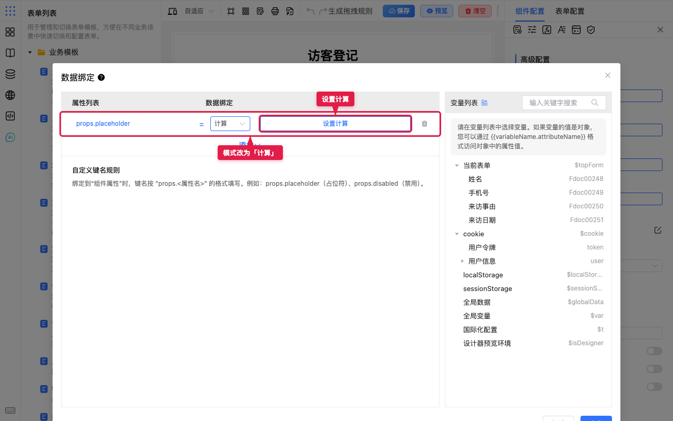673x421 pixels.
Task: Close the right configuration panel
Action: tap(660, 30)
